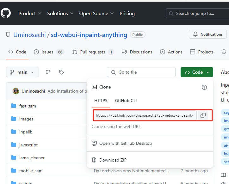The image size is (229, 184).
Task: Select the HTTPS clone tab
Action: click(101, 101)
